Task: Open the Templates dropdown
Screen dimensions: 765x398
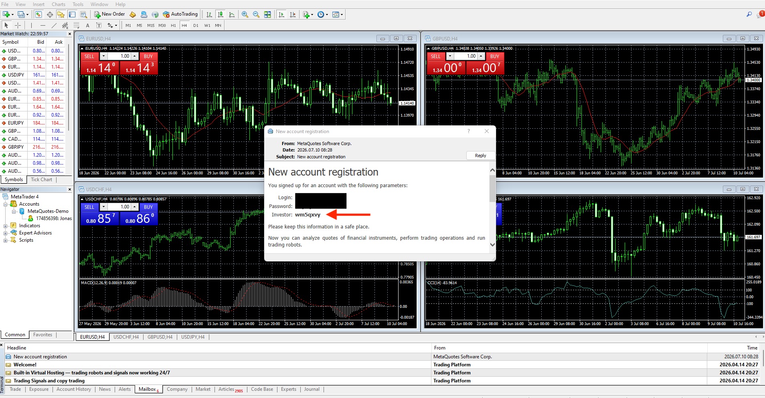Action: (x=342, y=14)
